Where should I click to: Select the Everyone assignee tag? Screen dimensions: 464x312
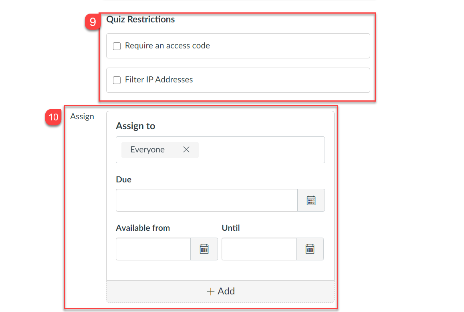point(147,150)
